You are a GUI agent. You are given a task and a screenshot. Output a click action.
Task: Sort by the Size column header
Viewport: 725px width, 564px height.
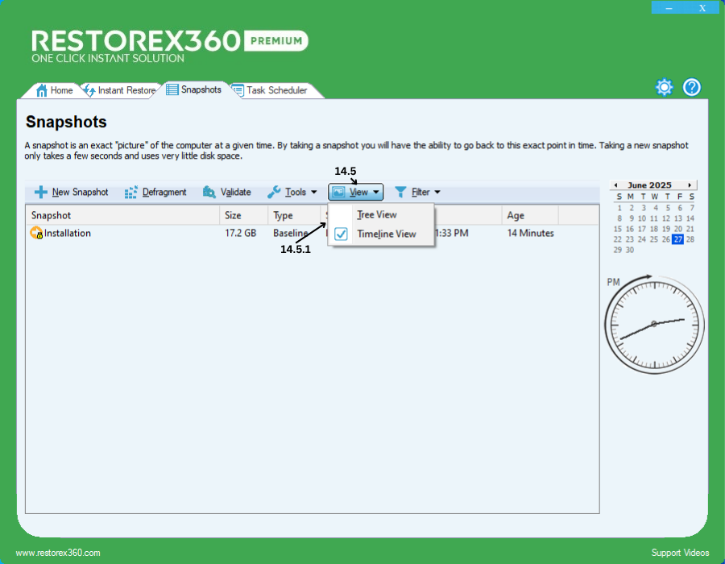click(243, 215)
